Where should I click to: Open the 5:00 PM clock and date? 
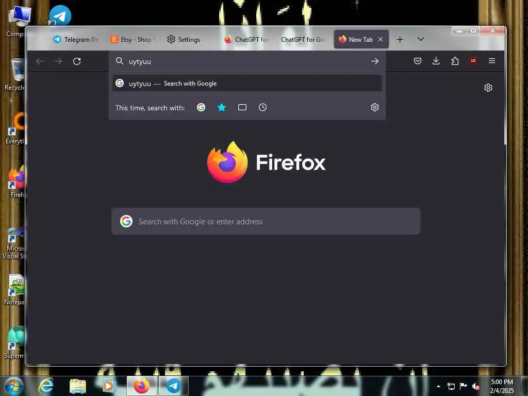coord(502,386)
